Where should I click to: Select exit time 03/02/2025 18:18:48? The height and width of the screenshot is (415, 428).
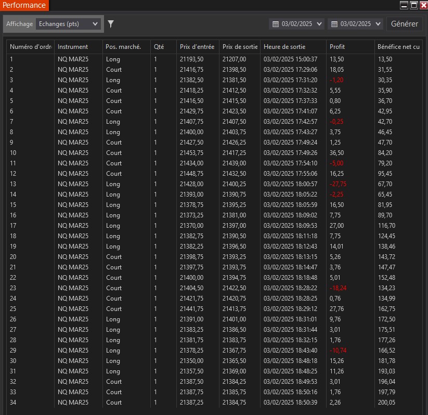click(290, 277)
